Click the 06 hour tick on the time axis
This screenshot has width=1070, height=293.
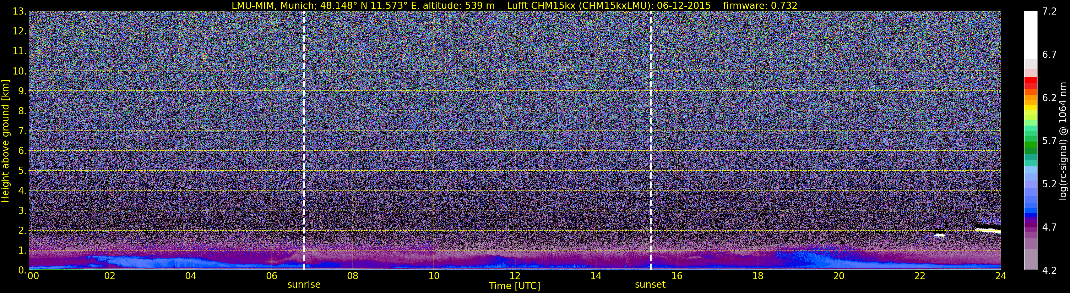[x=272, y=276]
